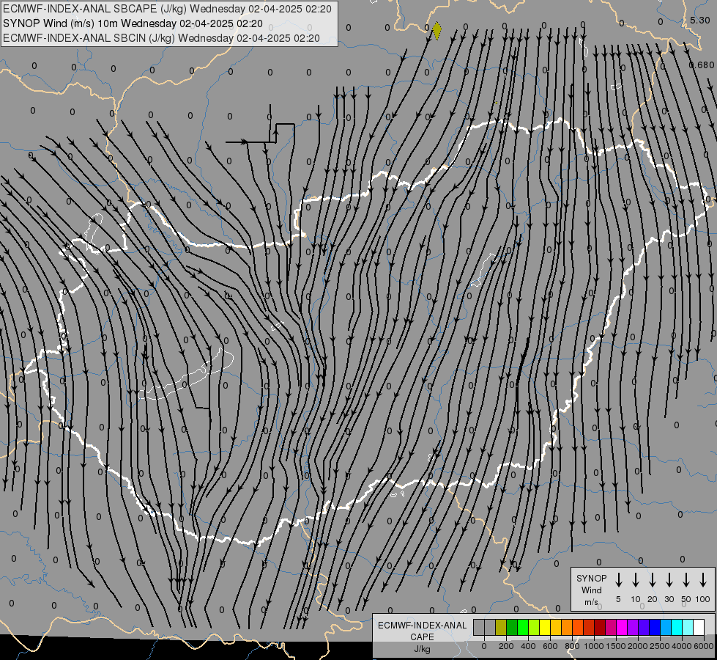Viewport: 717px width, 660px height.
Task: Select the SBCIN title line
Action: [x=161, y=38]
